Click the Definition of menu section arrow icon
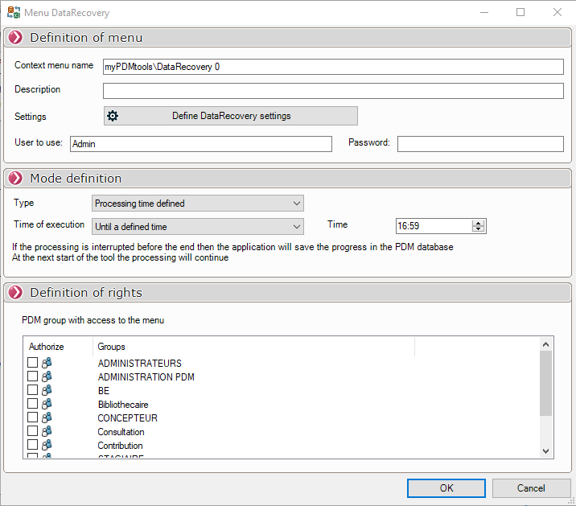The width and height of the screenshot is (576, 506). (15, 38)
